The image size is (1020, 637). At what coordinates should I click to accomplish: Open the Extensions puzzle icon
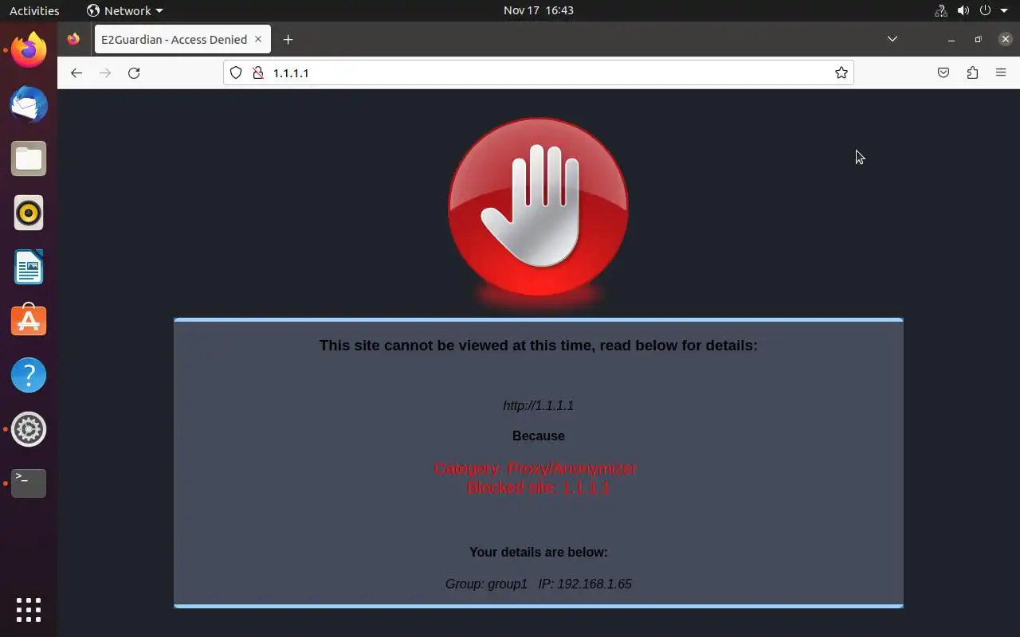click(x=972, y=72)
